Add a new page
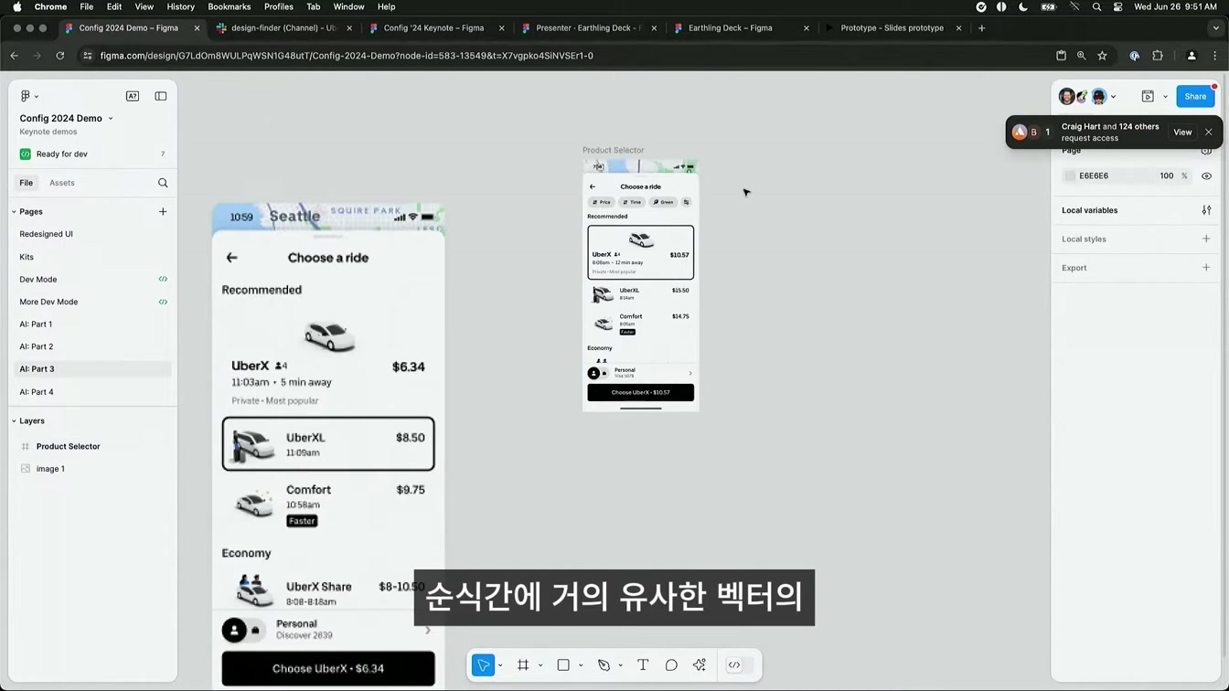The width and height of the screenshot is (1229, 691). 163,211
